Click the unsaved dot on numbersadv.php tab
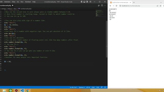 tap(13, 5)
